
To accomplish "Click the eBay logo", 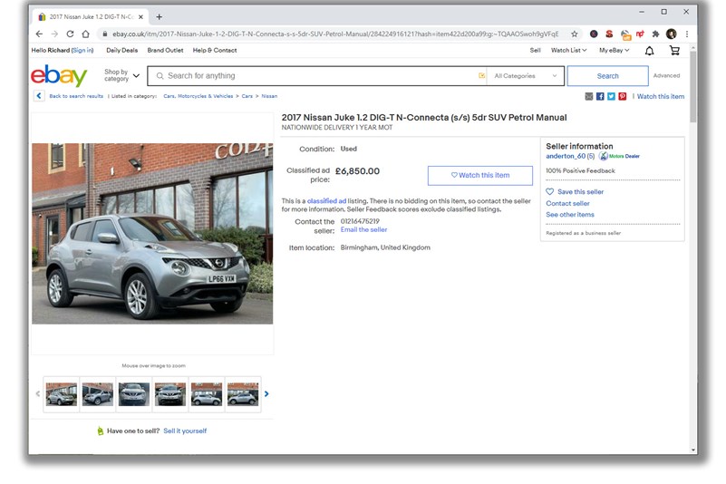I will click(x=59, y=76).
